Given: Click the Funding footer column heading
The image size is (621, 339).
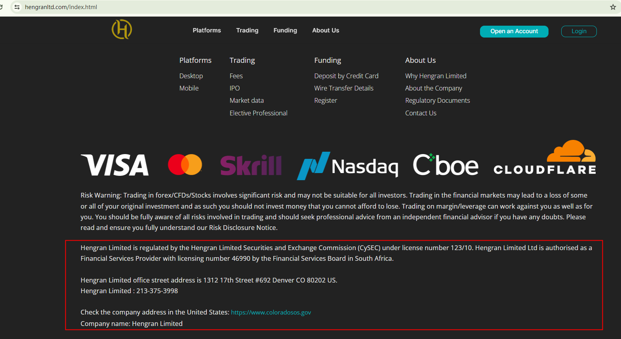Looking at the screenshot, I should [328, 60].
